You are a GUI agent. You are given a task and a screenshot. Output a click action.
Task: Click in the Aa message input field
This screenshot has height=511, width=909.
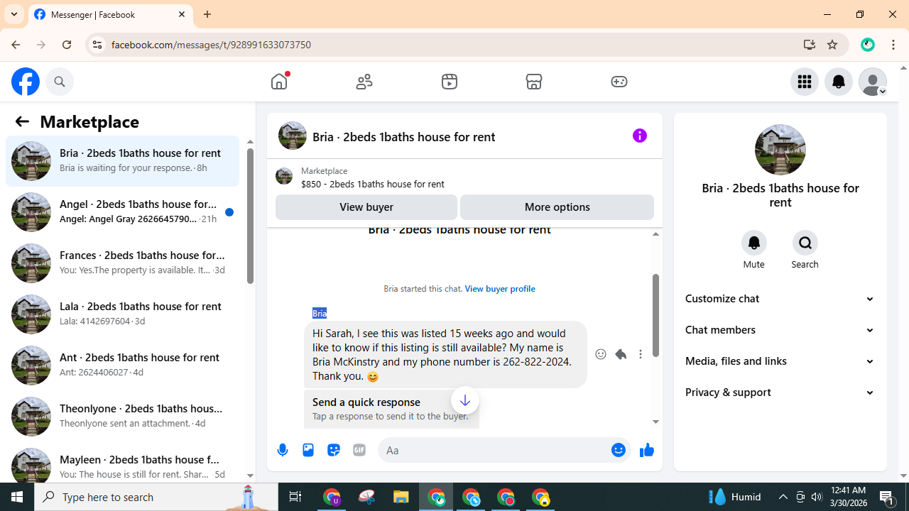pyautogui.click(x=496, y=450)
